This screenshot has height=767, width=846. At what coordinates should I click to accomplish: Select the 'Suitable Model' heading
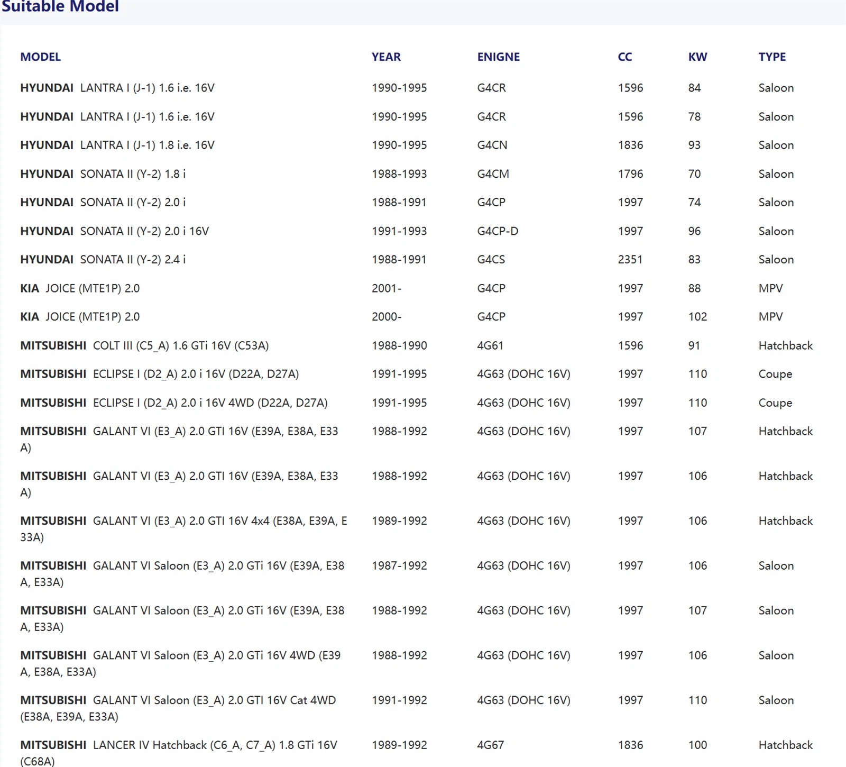tap(60, 6)
